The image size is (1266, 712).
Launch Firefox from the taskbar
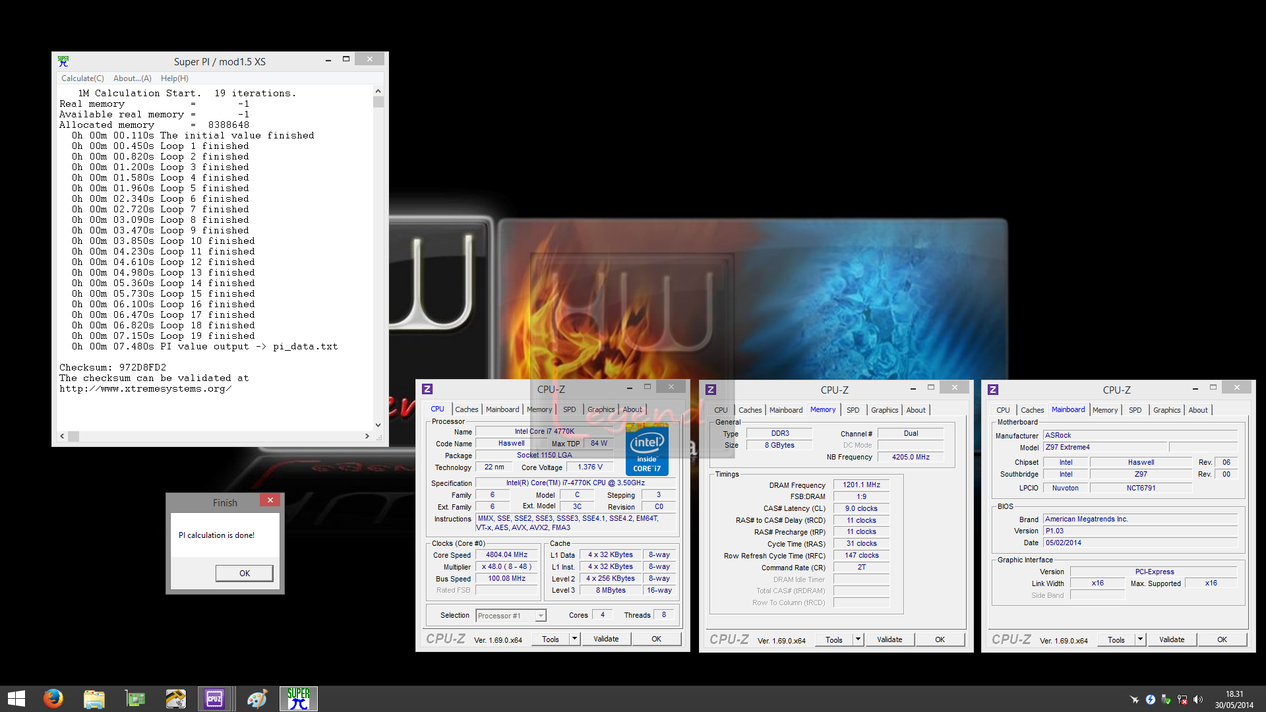click(53, 699)
